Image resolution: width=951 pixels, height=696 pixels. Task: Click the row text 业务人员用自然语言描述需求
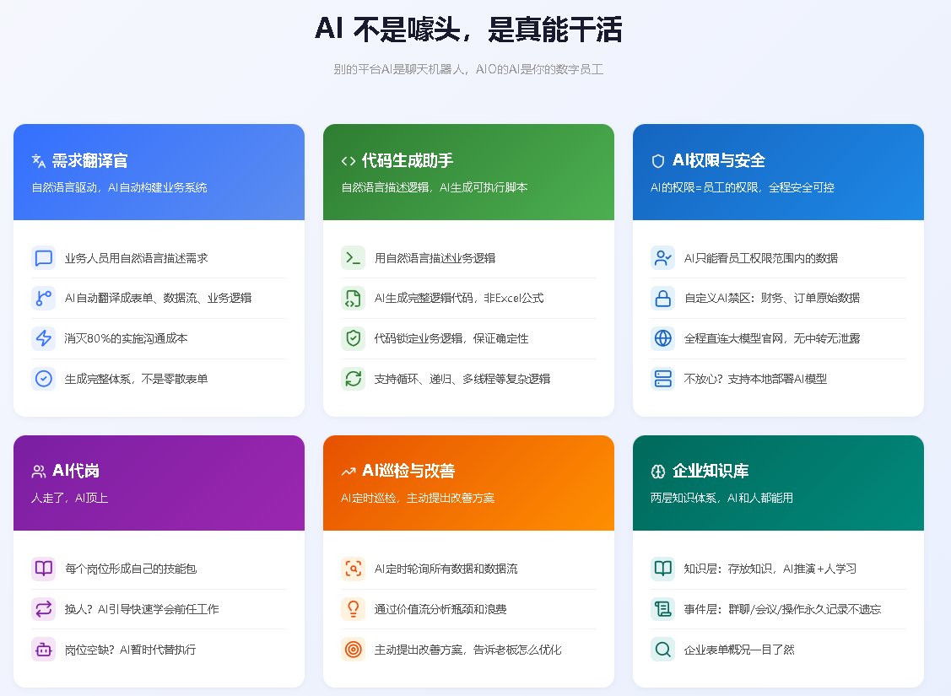pos(137,258)
